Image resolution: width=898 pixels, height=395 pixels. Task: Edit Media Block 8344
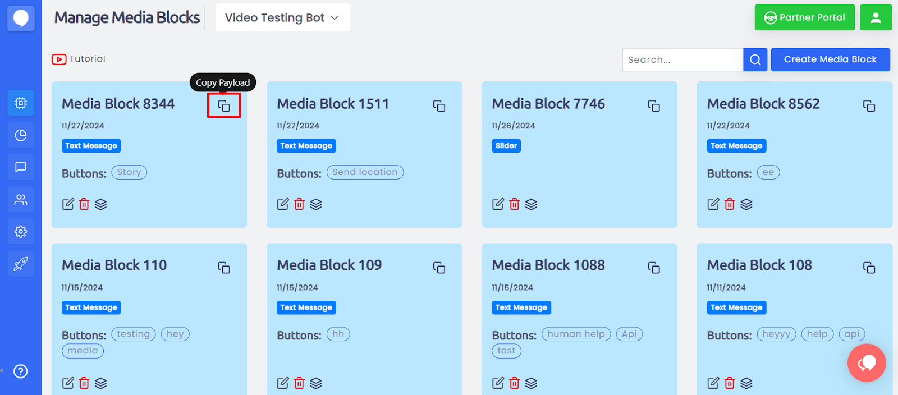tap(68, 204)
